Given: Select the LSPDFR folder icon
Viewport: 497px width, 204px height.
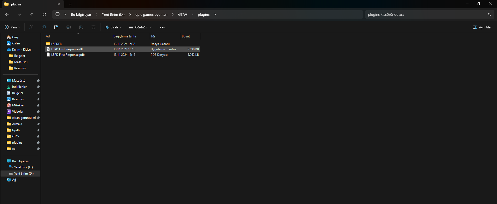Looking at the screenshot, I should point(48,44).
